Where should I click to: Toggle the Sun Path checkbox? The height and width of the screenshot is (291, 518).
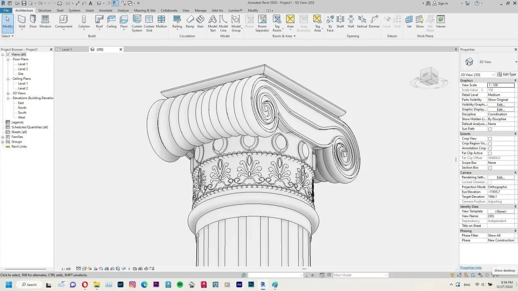pos(490,129)
